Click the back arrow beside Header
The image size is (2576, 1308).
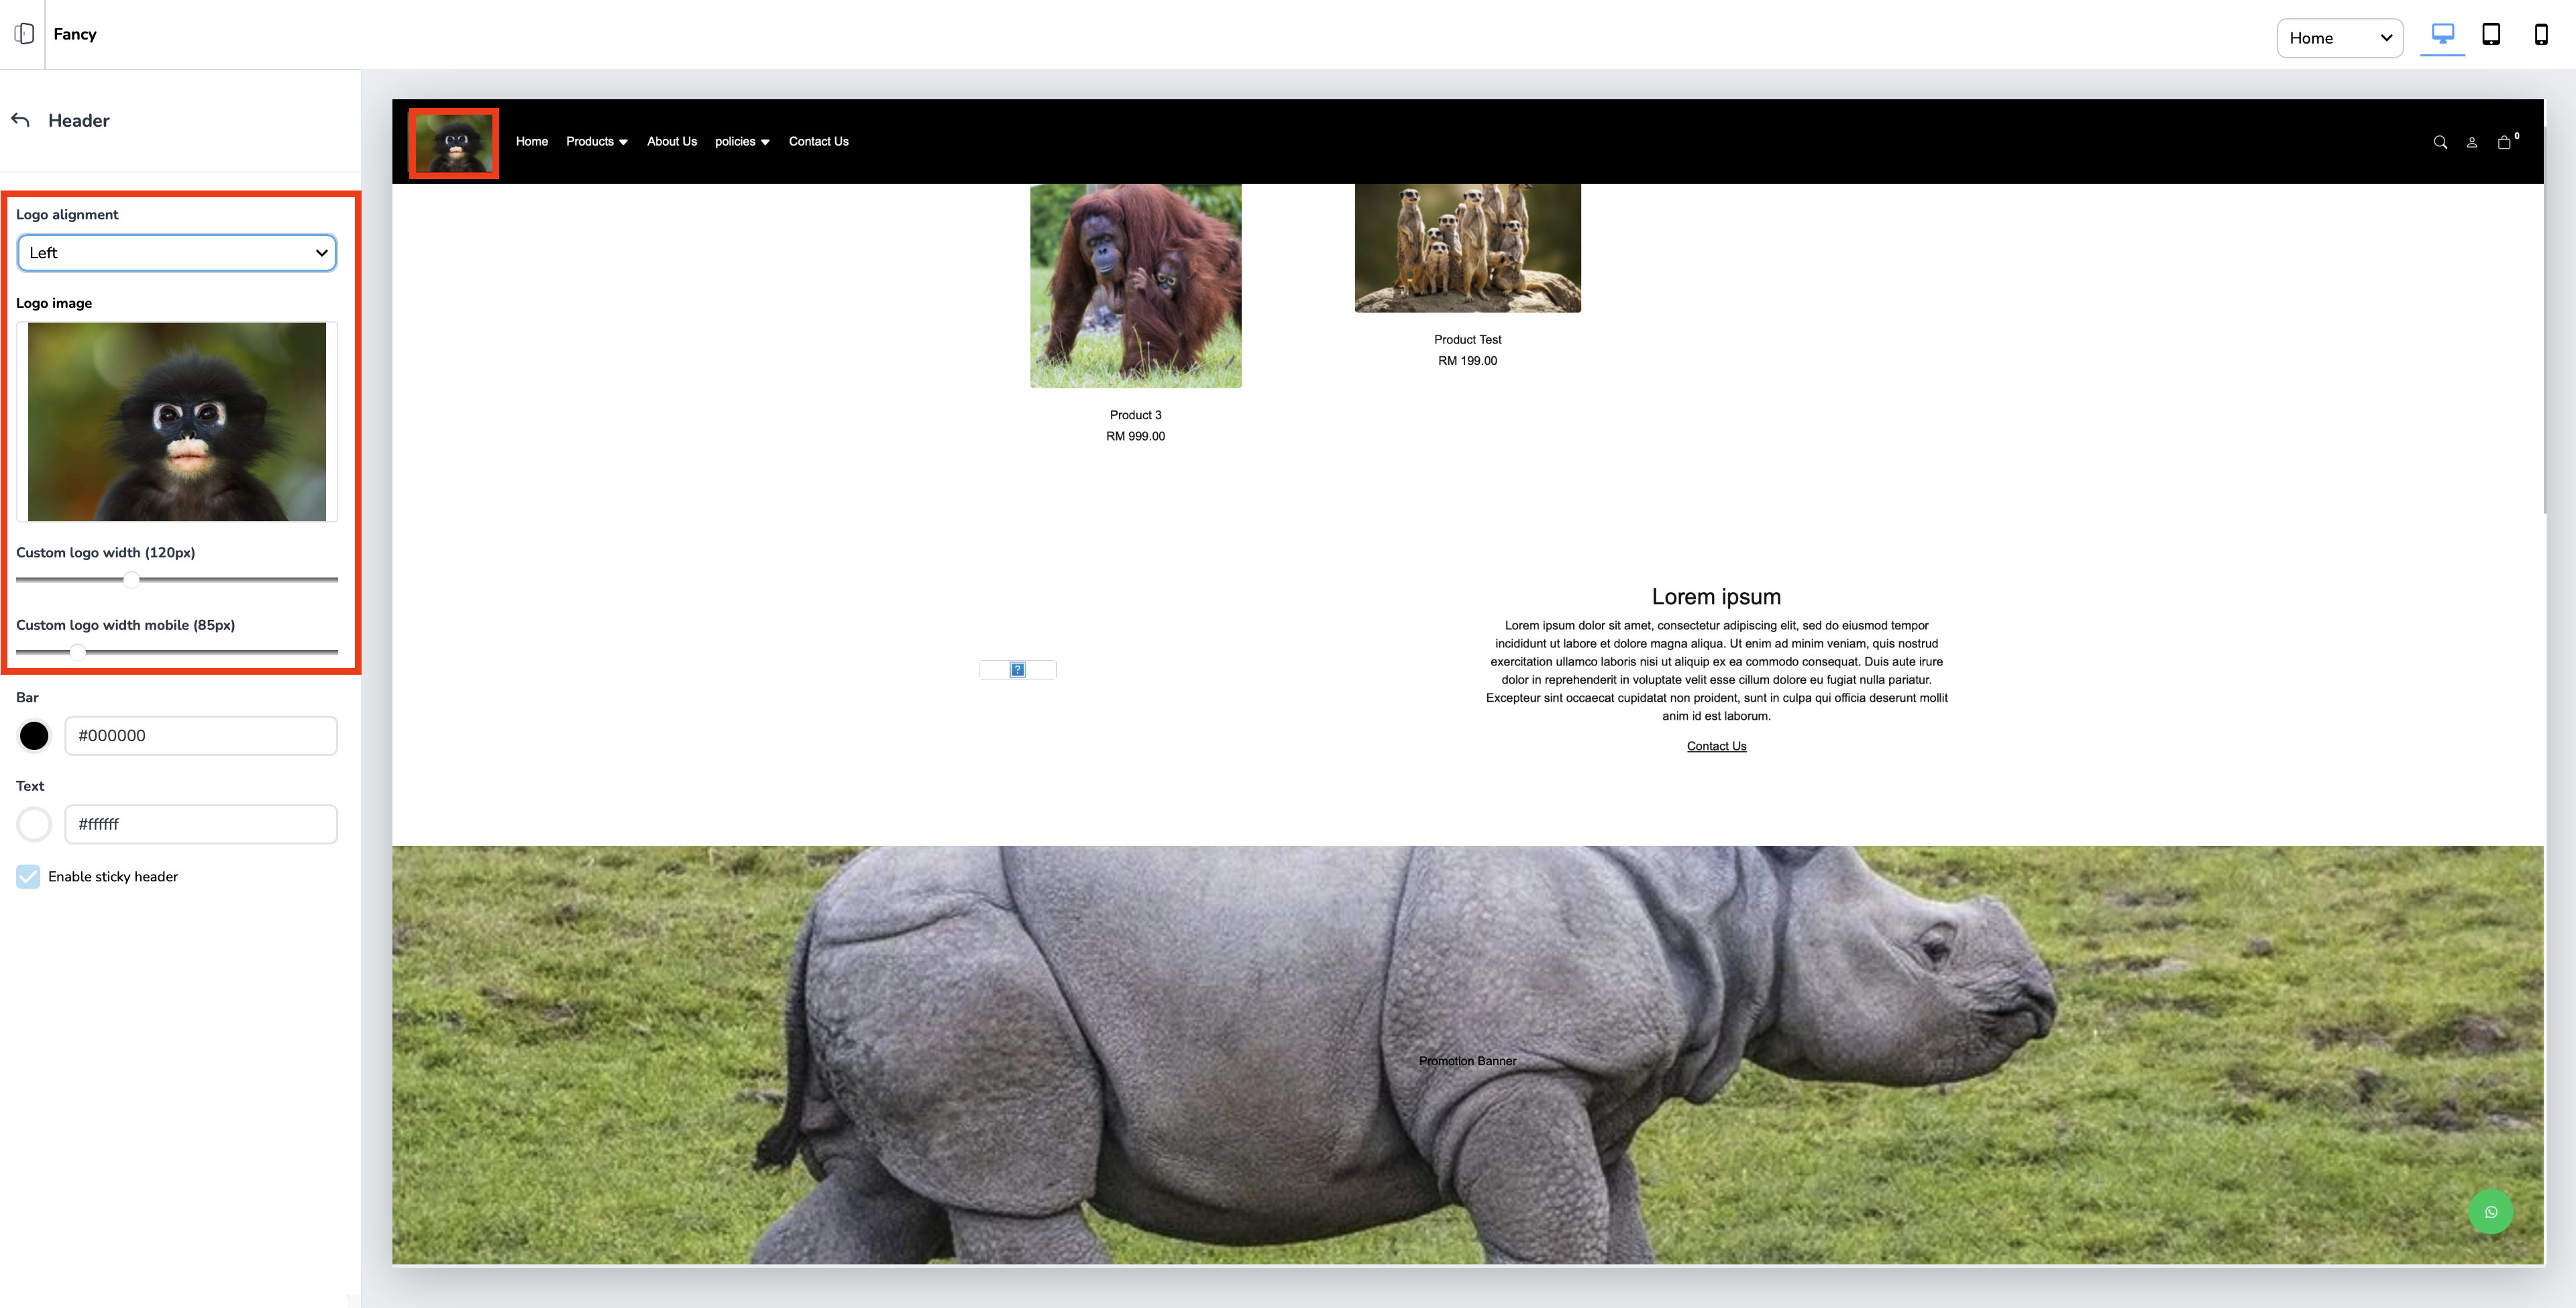pyautogui.click(x=20, y=120)
